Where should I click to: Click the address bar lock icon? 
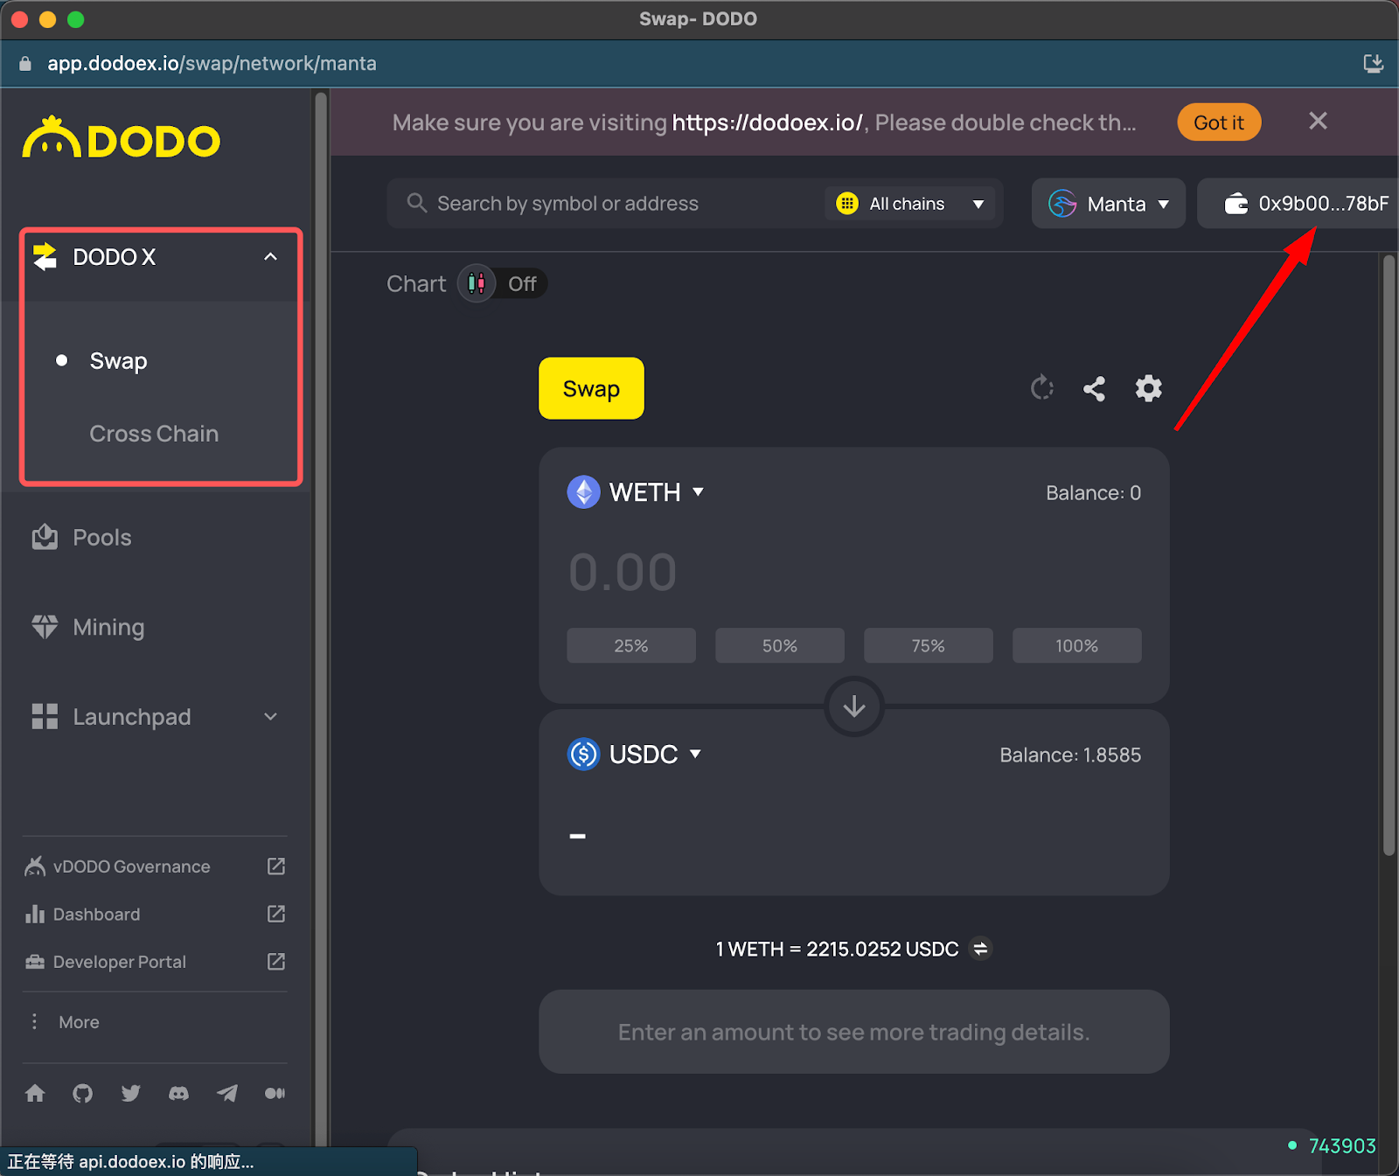(25, 63)
